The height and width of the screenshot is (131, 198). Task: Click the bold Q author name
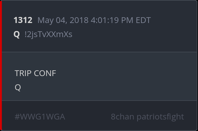pyautogui.click(x=17, y=35)
